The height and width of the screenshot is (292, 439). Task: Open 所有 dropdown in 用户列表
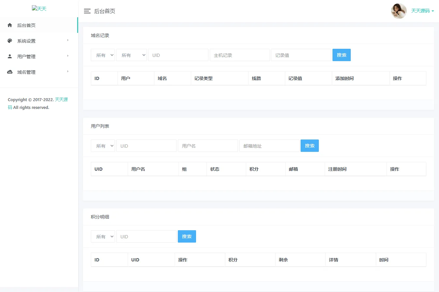click(103, 146)
